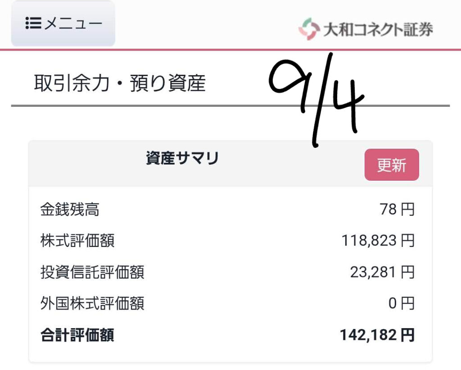Click the 更新 refresh button

coord(392,165)
